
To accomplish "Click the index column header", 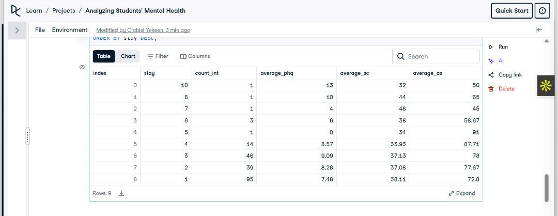I will 100,73.
